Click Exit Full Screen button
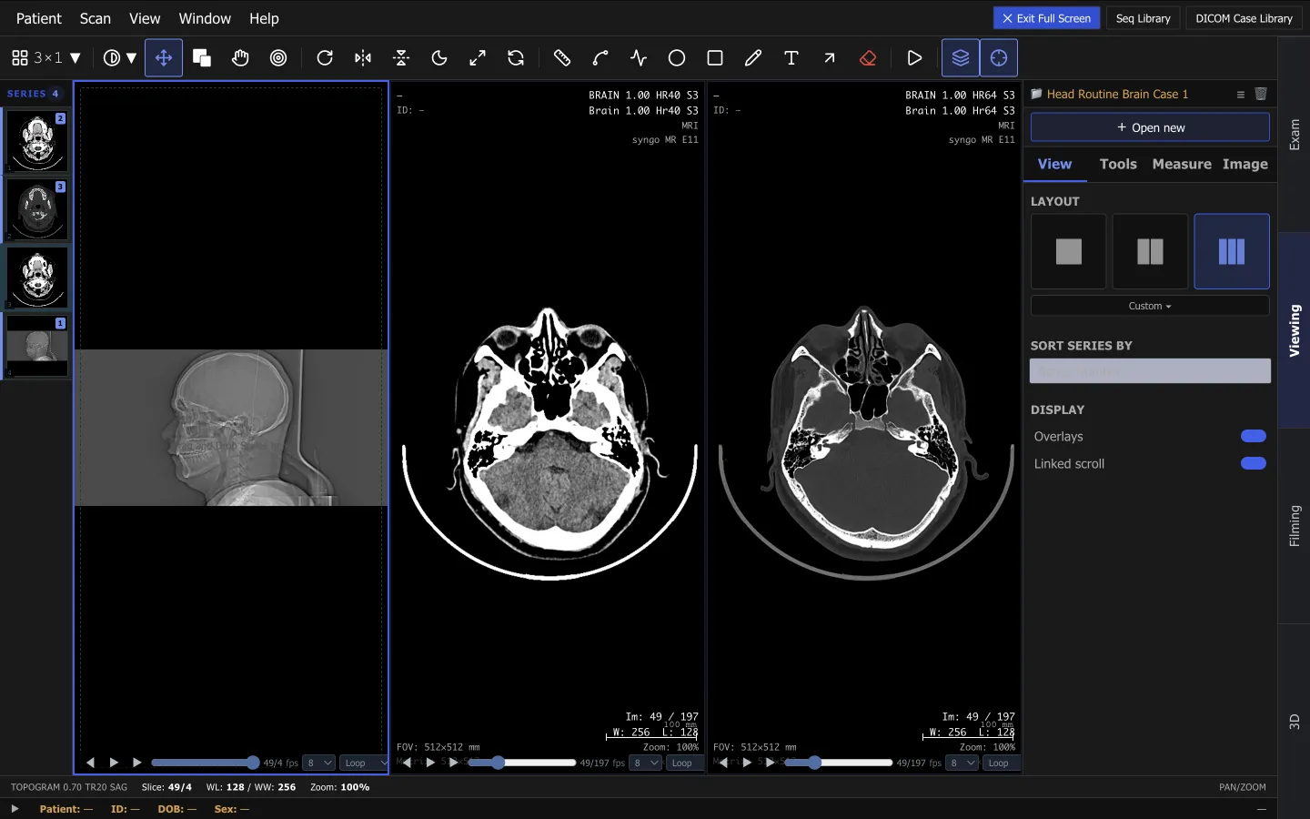The height and width of the screenshot is (819, 1310). point(1046,18)
